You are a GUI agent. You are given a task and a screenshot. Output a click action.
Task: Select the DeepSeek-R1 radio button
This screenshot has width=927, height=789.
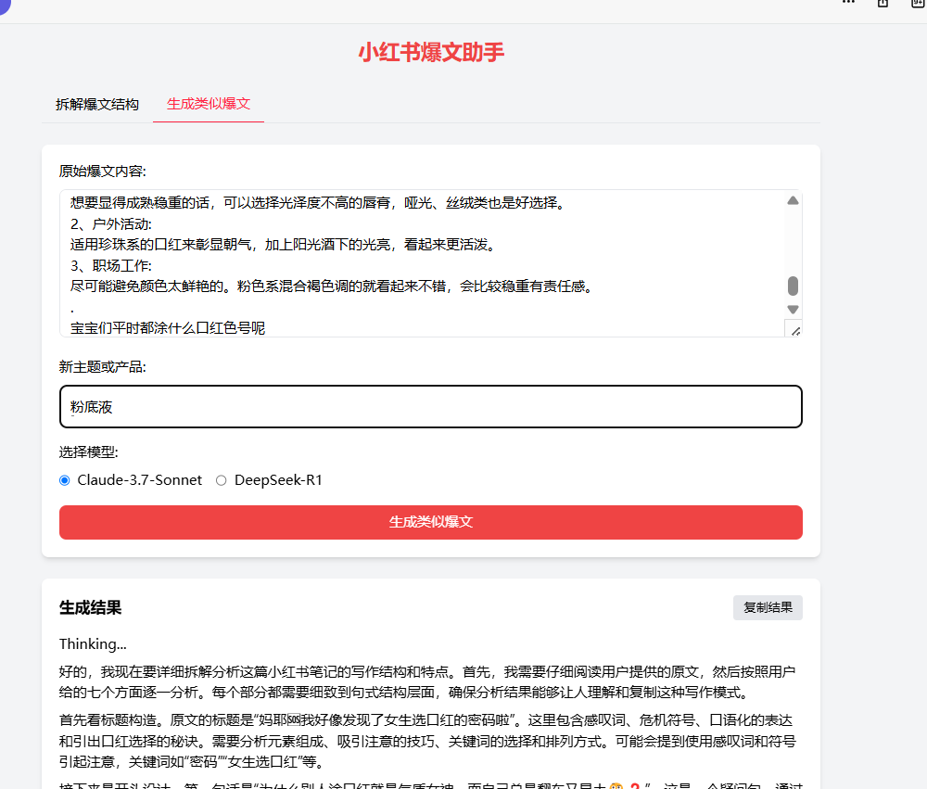tap(221, 480)
